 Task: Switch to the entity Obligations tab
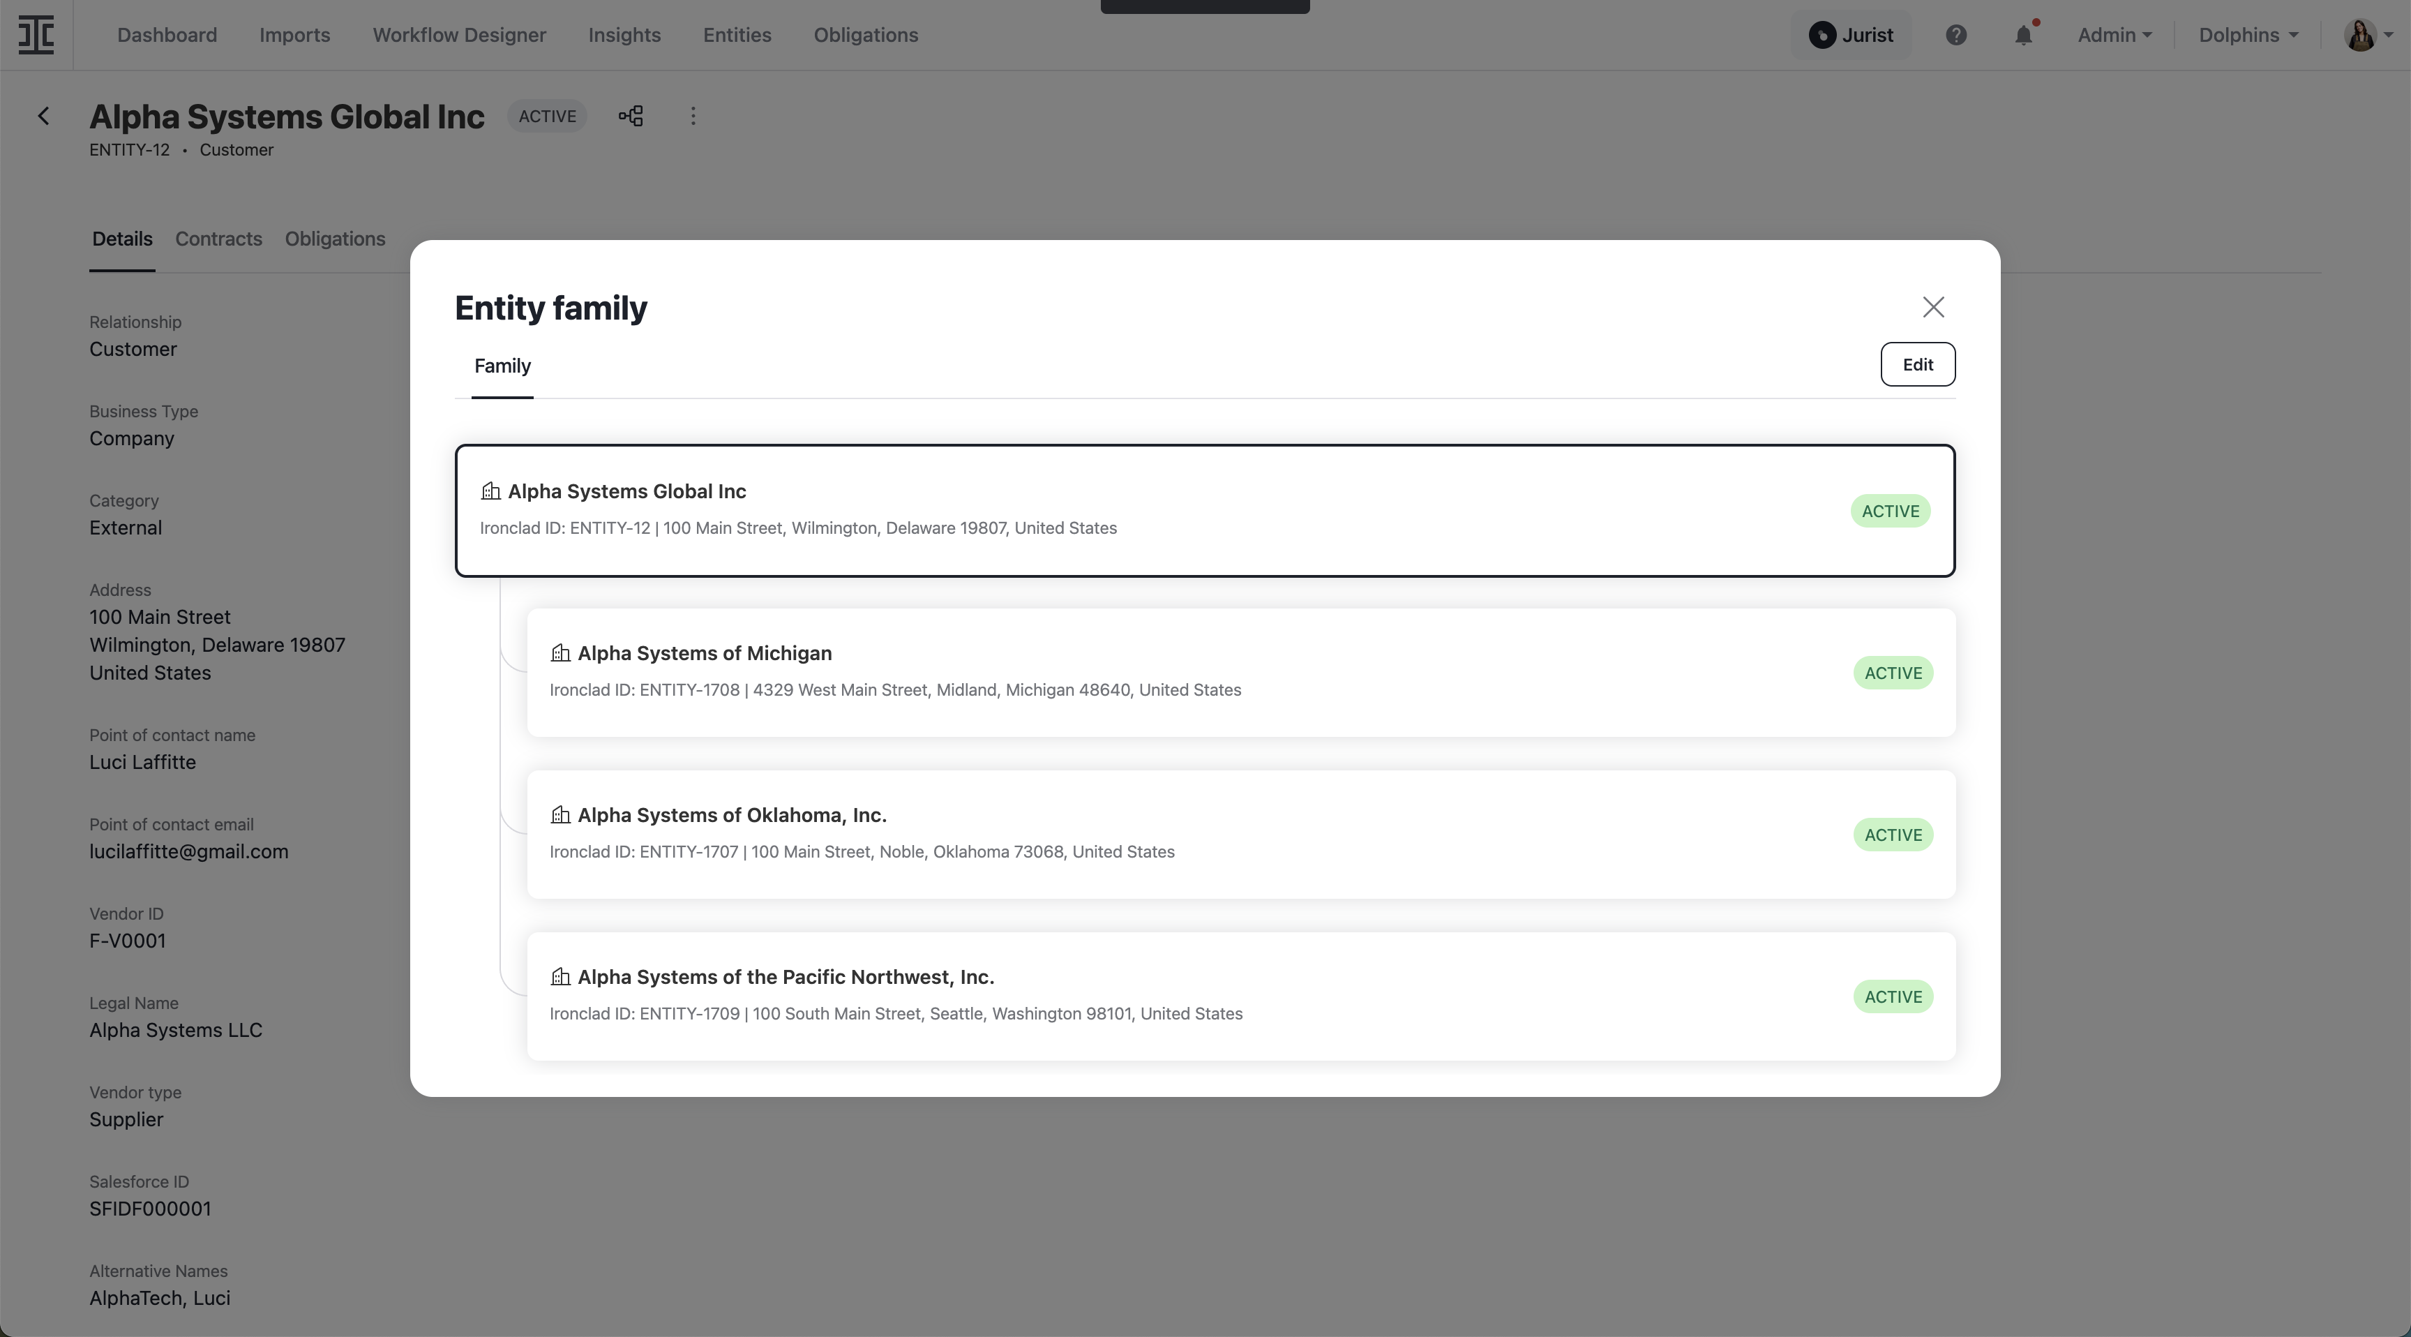click(335, 239)
